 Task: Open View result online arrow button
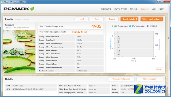coord(152,19)
